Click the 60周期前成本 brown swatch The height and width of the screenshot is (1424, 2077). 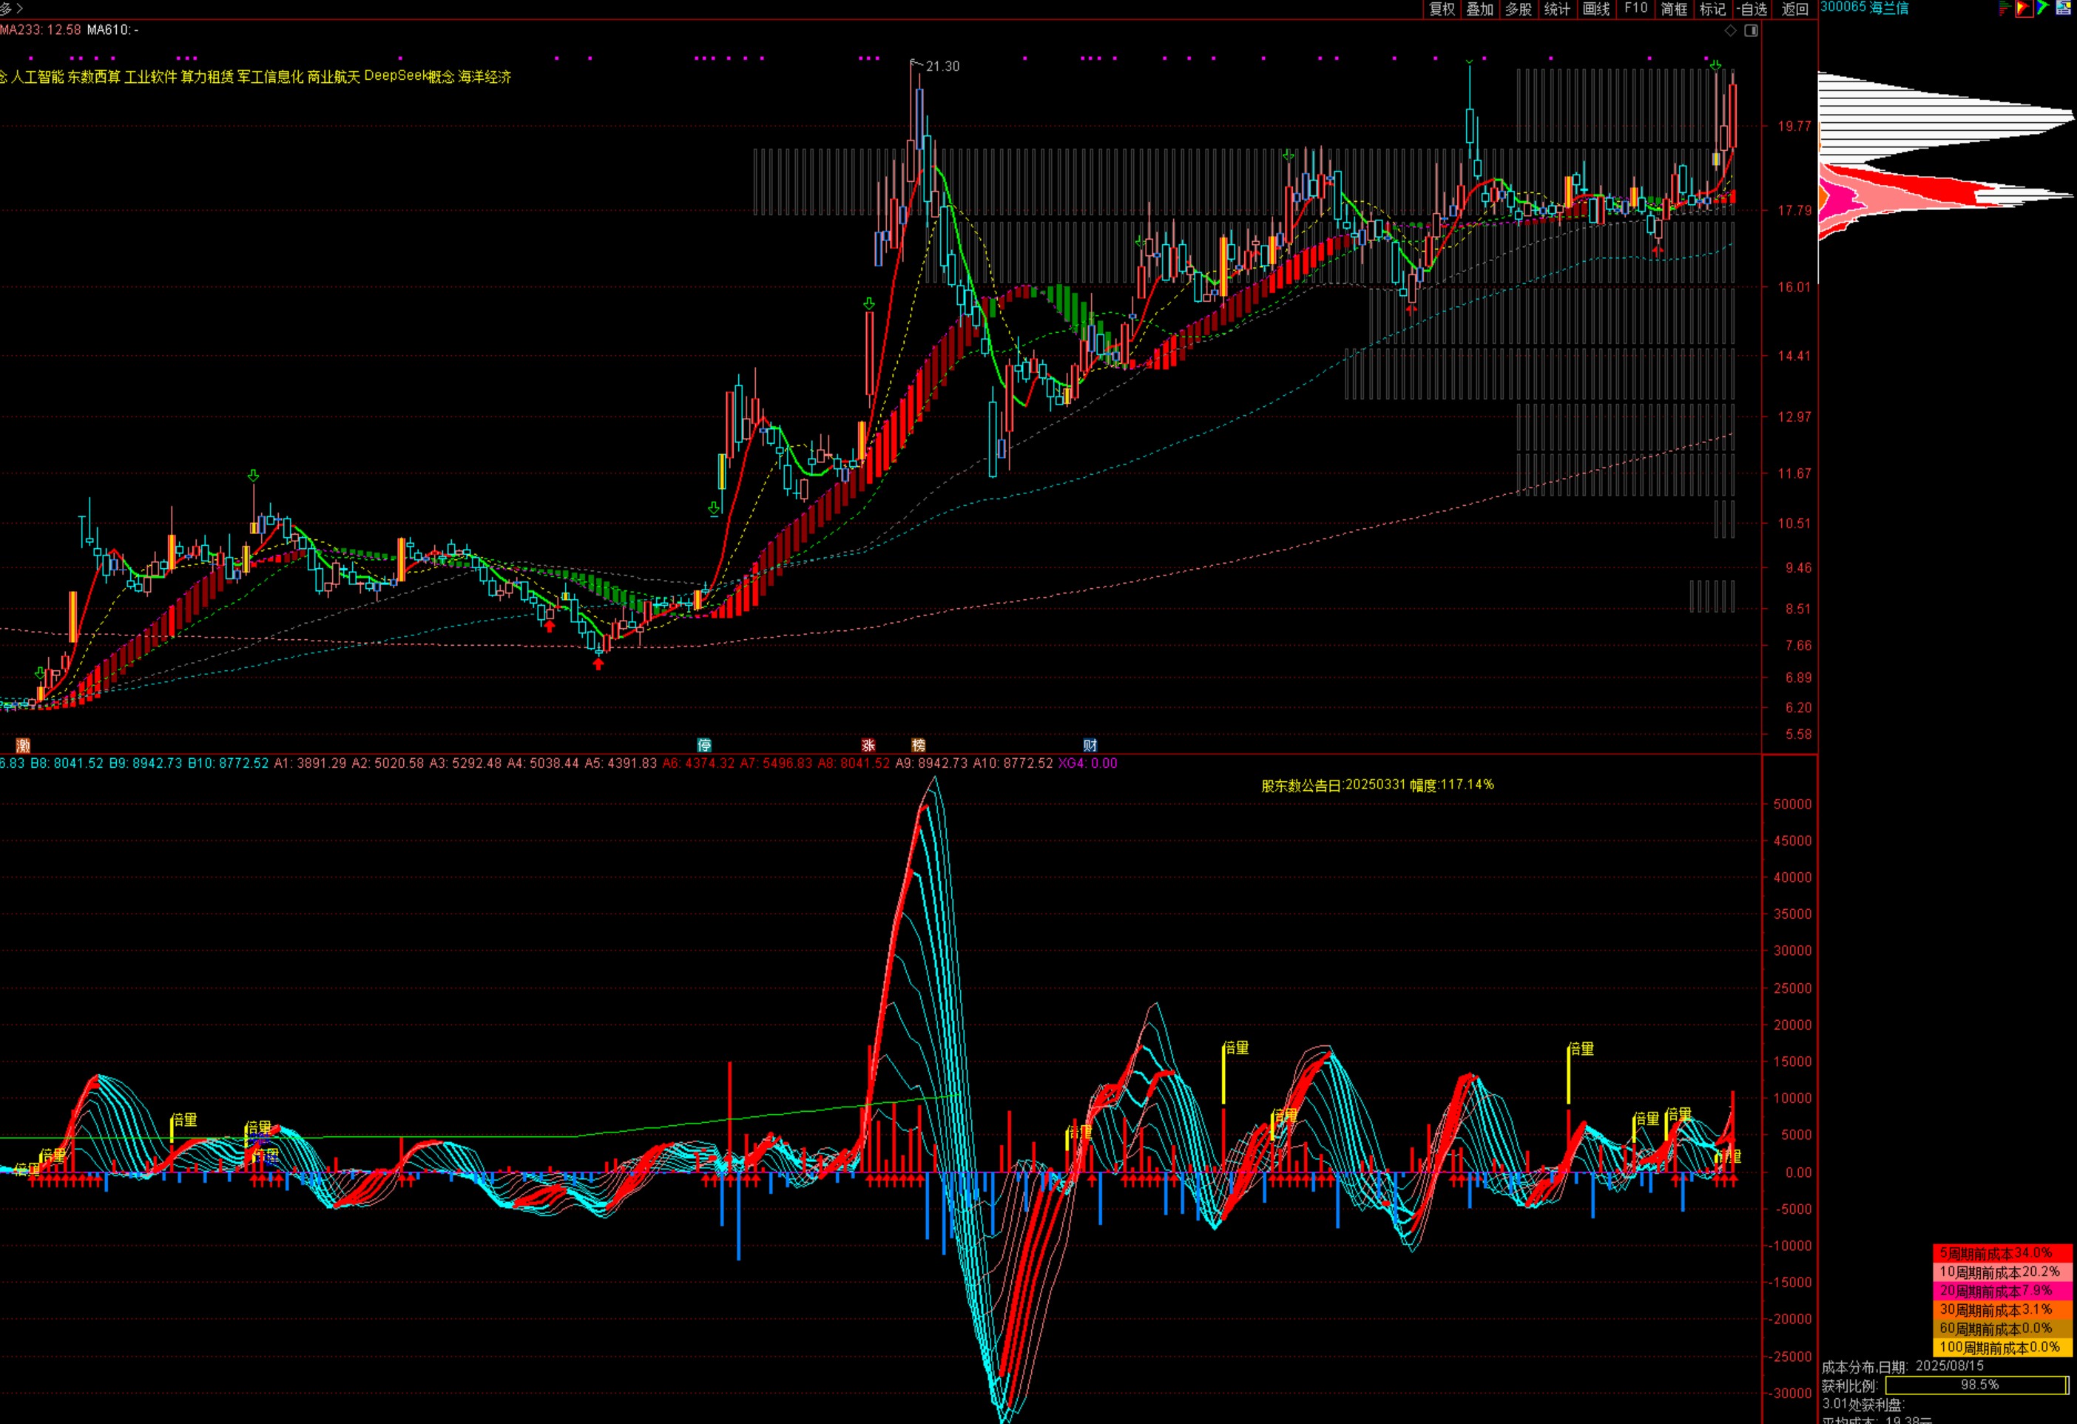click(x=2003, y=1329)
